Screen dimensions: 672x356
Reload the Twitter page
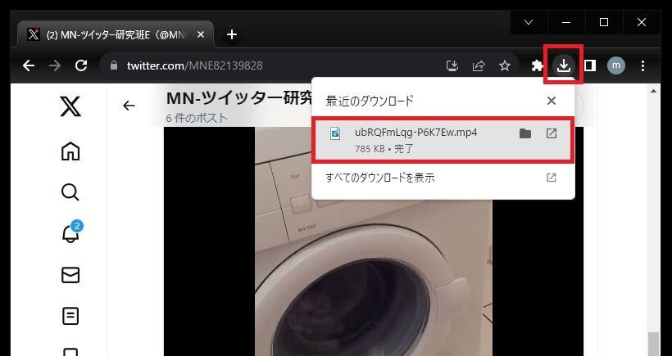pos(81,65)
